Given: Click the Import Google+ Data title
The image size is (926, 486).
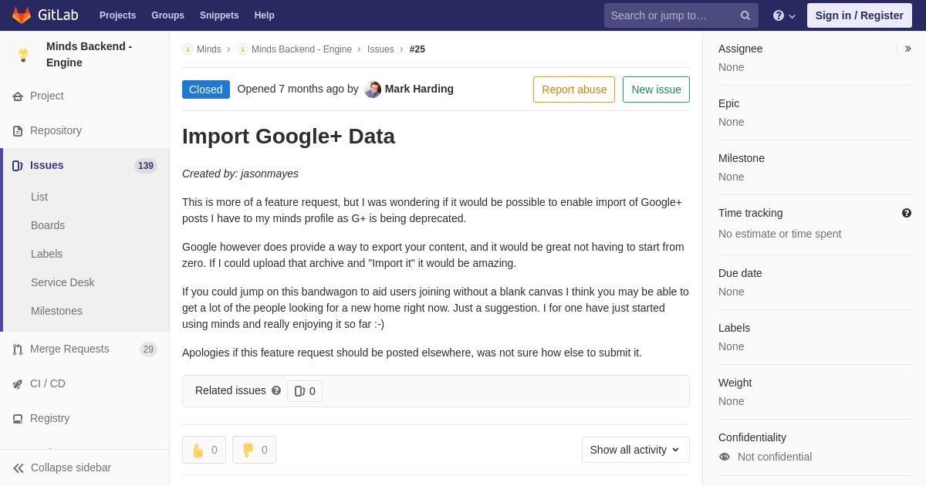Looking at the screenshot, I should pos(289,137).
